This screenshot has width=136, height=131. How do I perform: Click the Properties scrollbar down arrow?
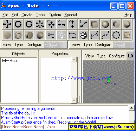74,101
